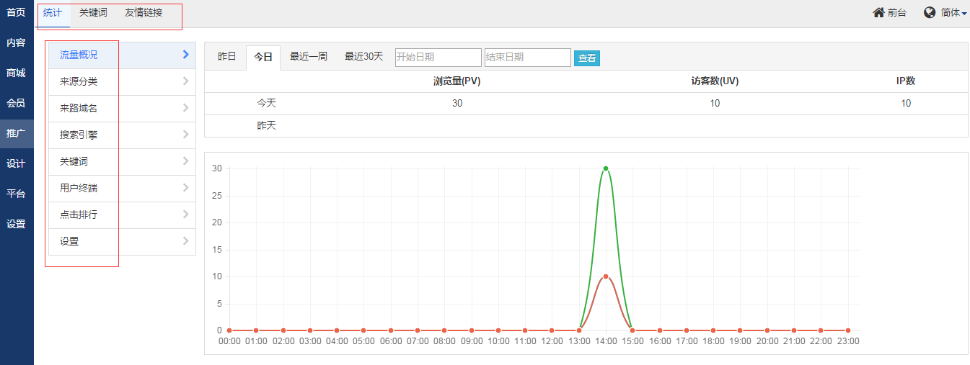Image resolution: width=970 pixels, height=365 pixels.
Task: Click the green peak point at 14:00
Action: pyautogui.click(x=606, y=168)
